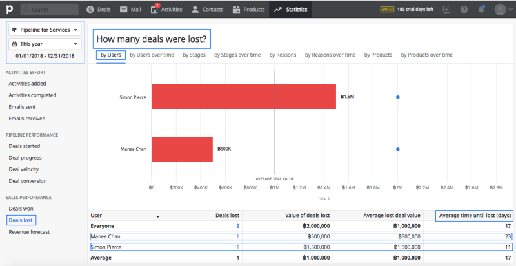Click the blue dot on Manee Chan row
Image resolution: width=516 pixels, height=266 pixels.
[397, 149]
